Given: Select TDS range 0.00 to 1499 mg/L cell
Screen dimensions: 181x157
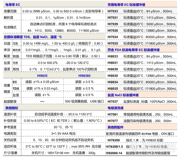Looking at the screenshot, I should 63,43.
